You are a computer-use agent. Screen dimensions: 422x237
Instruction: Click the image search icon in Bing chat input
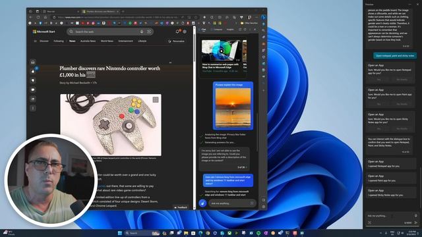252,203
